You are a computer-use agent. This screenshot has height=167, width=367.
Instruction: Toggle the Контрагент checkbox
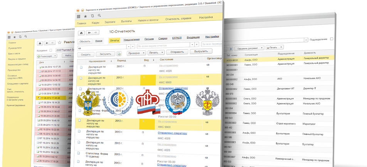click(50, 50)
